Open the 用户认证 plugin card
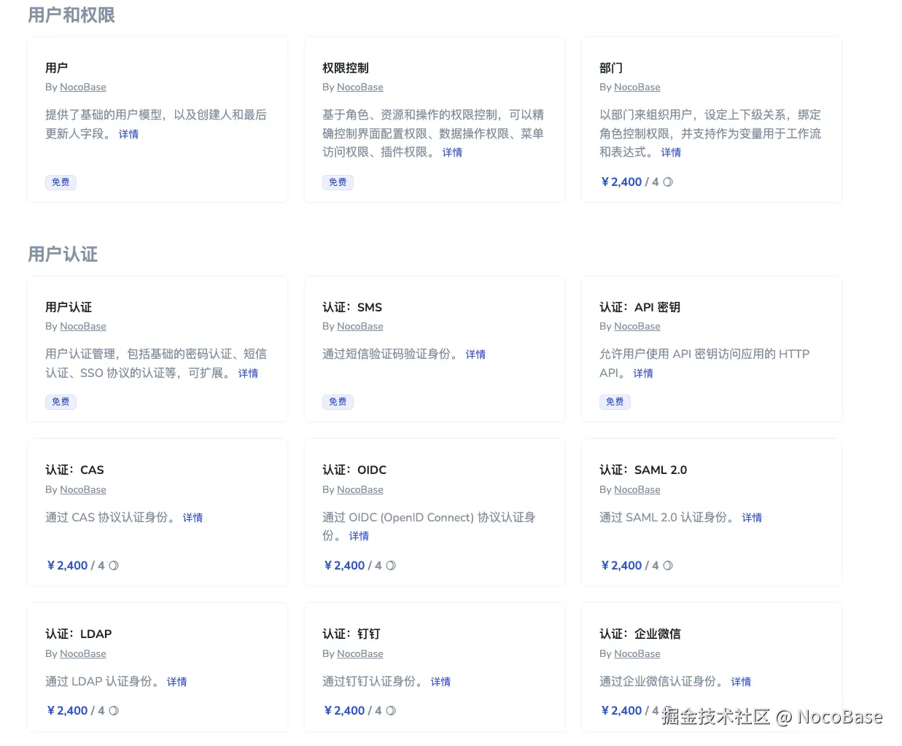This screenshot has width=902, height=746. (69, 307)
